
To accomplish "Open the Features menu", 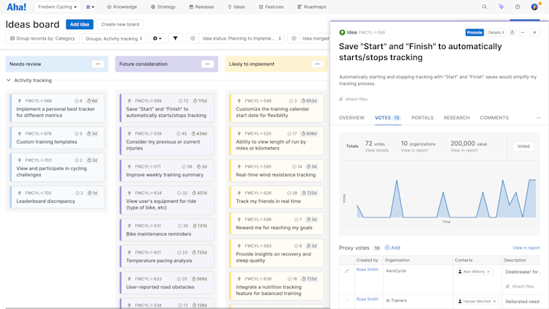I will tap(271, 7).
